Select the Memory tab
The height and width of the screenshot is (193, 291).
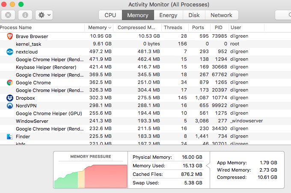point(138,15)
